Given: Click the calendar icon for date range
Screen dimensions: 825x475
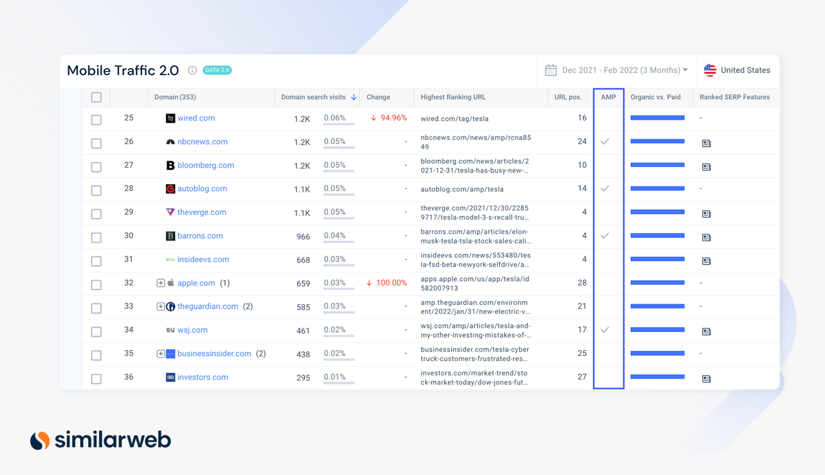Looking at the screenshot, I should coord(551,70).
